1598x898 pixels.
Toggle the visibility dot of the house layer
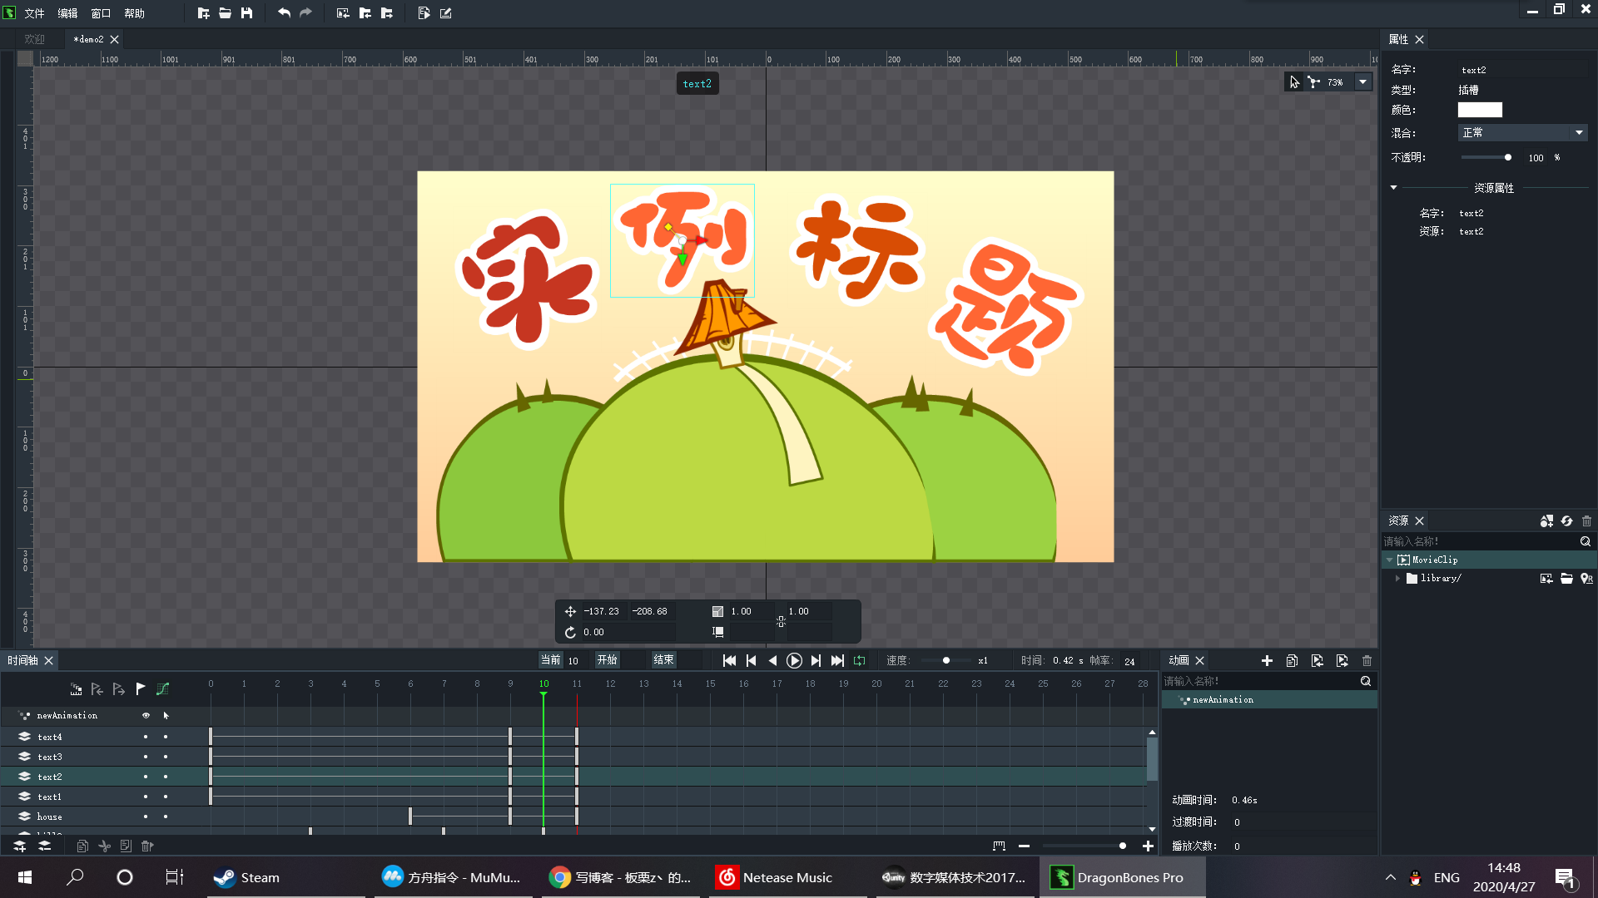146,817
